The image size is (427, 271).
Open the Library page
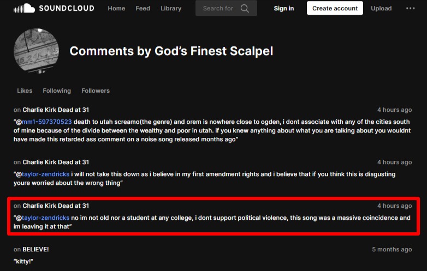point(171,8)
